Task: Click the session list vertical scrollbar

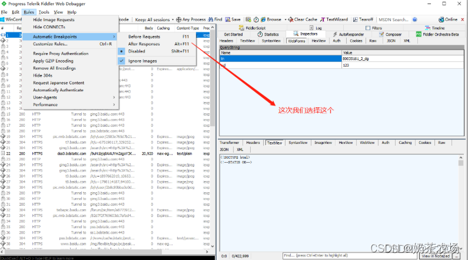Action: [213, 137]
